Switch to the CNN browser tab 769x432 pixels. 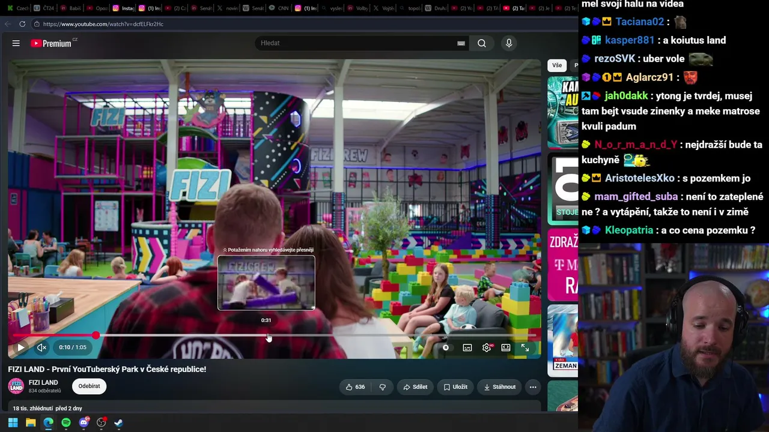278,8
